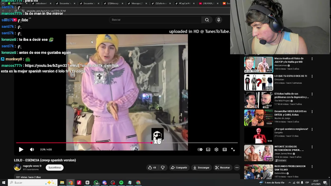Image resolution: width=331 pixels, height=186 pixels.
Task: Click marcos777r's youtu.be link in chat overlay
Action: click(72, 66)
